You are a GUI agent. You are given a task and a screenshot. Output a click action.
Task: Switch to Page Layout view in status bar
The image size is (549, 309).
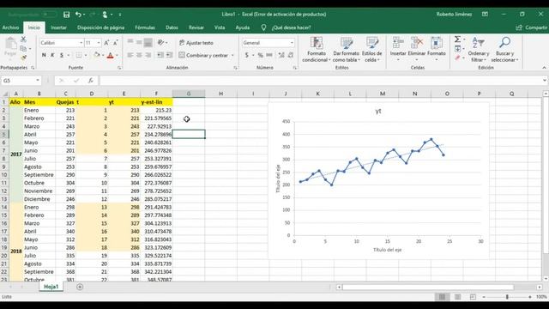coord(457,297)
